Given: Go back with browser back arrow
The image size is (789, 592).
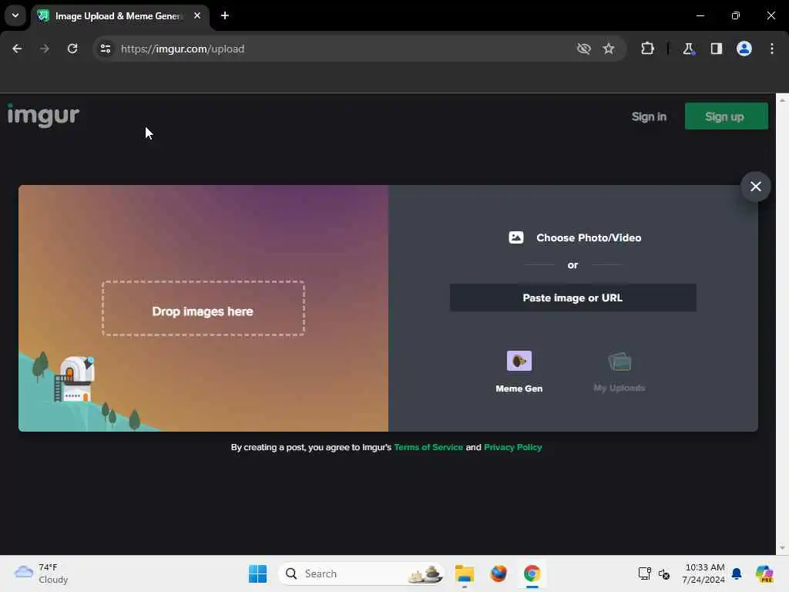Looking at the screenshot, I should 17,49.
